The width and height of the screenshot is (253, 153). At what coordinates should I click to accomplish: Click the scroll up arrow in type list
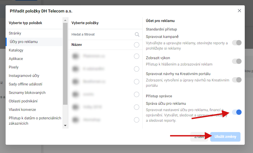(x=65, y=20)
